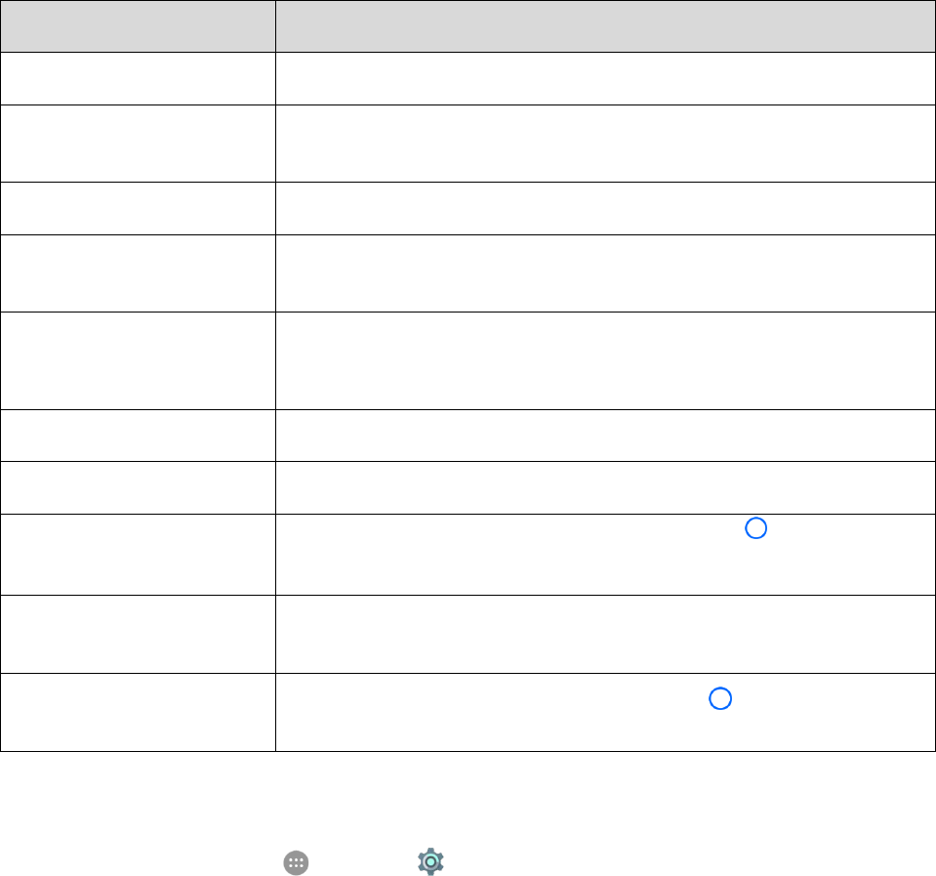
Task: Tap the gray Apps grid icon
Action: click(x=296, y=863)
